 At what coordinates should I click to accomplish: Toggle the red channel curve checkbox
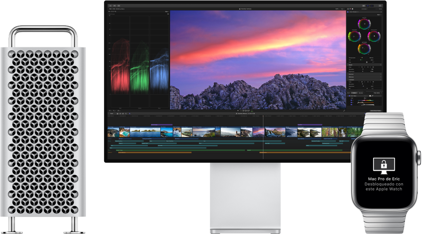click(x=351, y=100)
